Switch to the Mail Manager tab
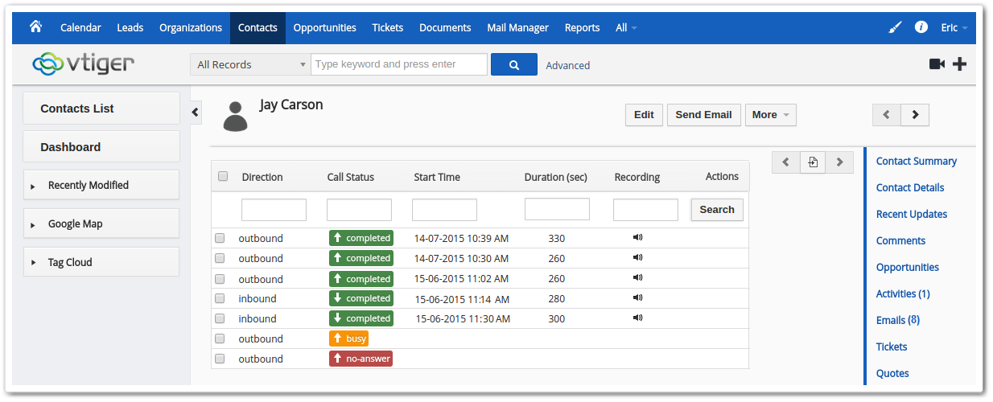 point(517,27)
